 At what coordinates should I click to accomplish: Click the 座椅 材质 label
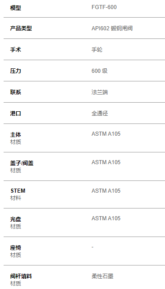16,251
